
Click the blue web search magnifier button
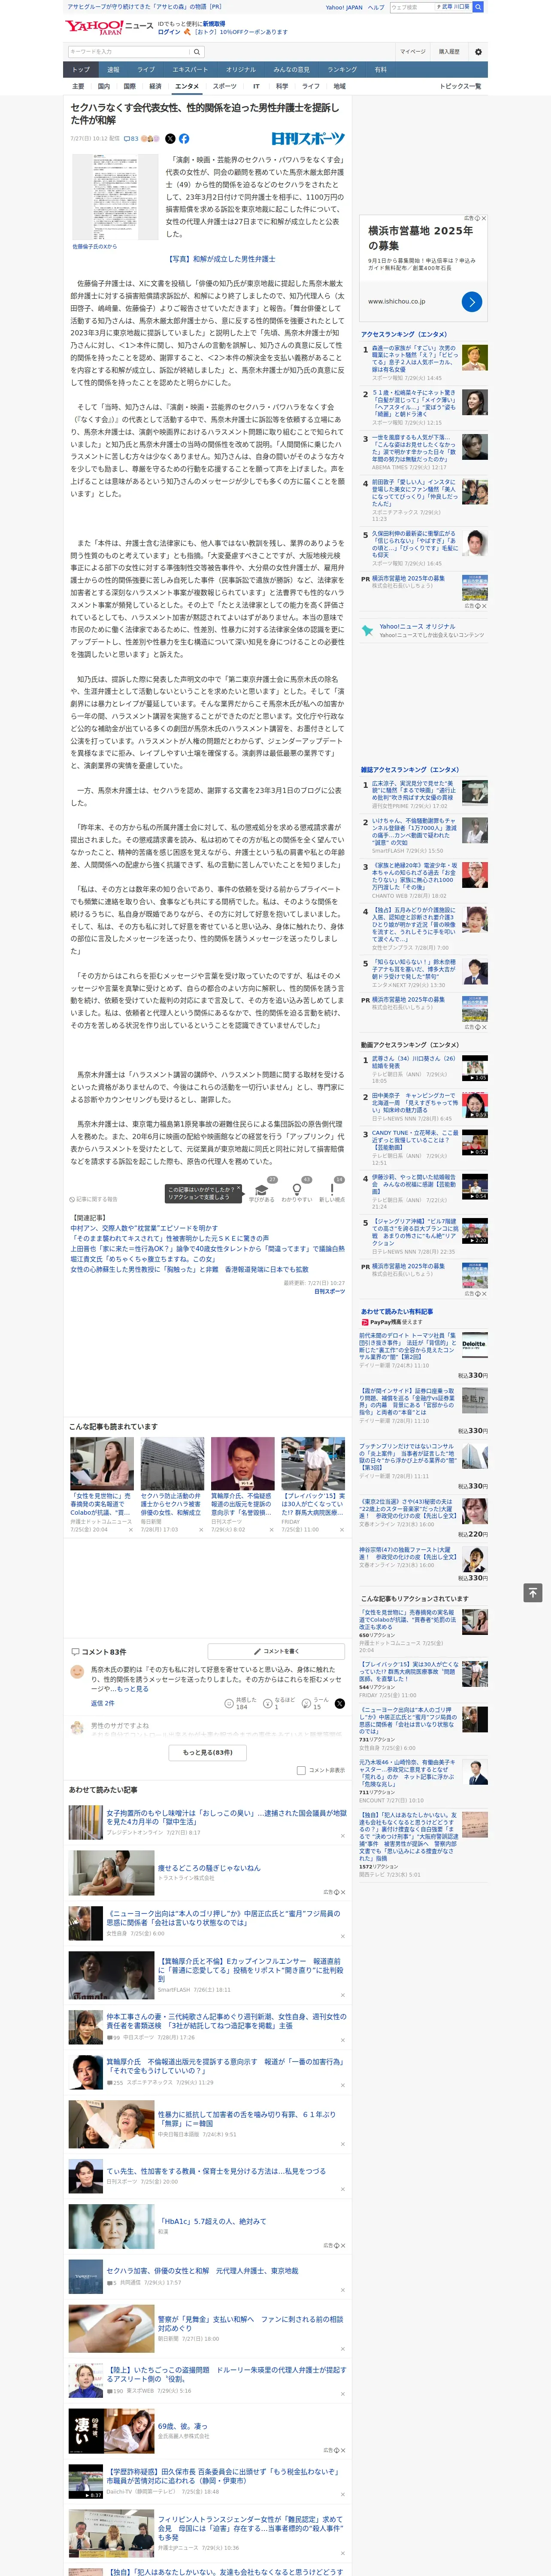tap(478, 7)
